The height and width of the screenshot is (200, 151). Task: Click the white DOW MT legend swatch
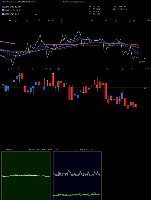tap(3, 11)
